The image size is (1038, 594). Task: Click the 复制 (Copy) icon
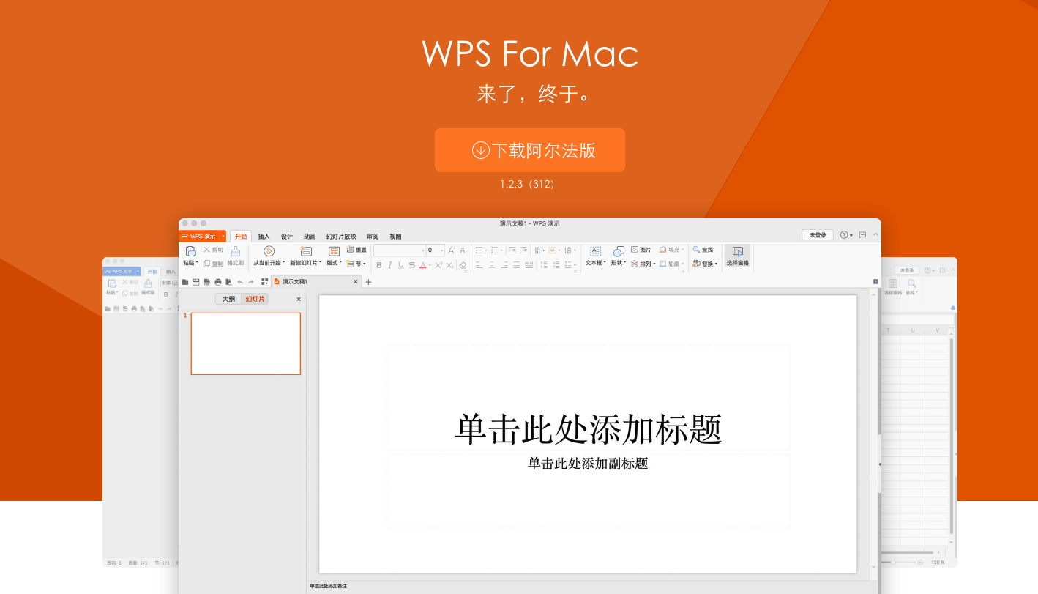pyautogui.click(x=206, y=264)
